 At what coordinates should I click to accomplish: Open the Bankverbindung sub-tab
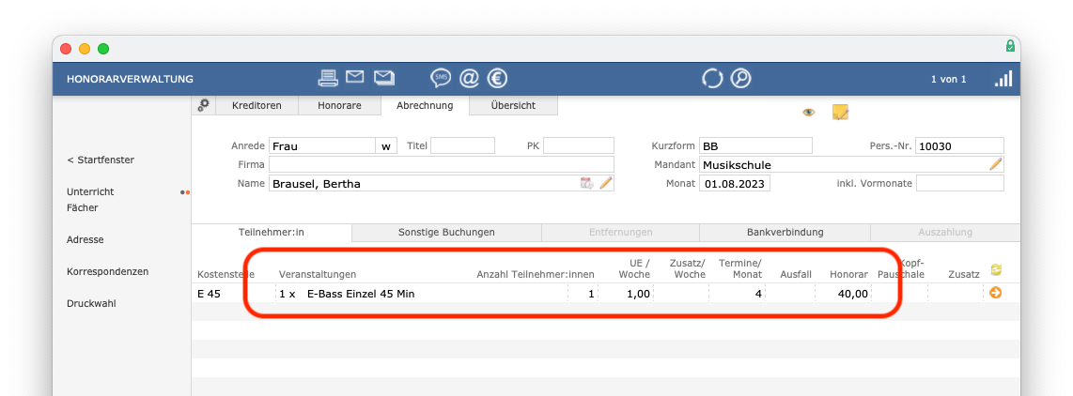tap(785, 233)
